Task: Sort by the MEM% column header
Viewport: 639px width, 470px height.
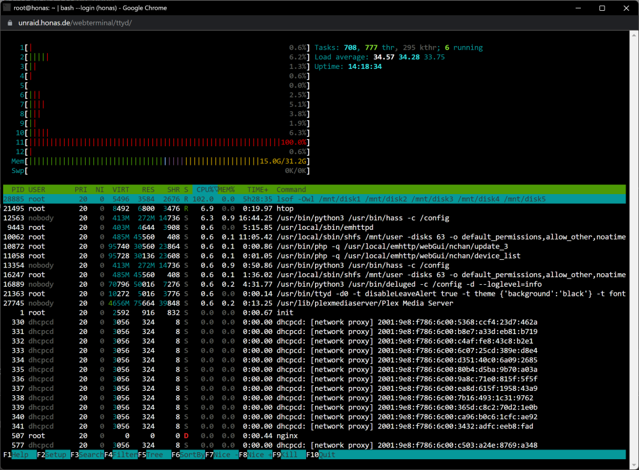Action: [x=226, y=190]
